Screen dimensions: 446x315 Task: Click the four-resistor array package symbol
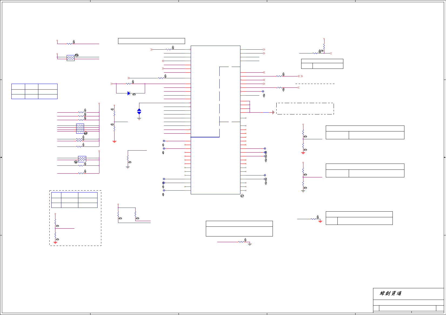tap(80, 128)
